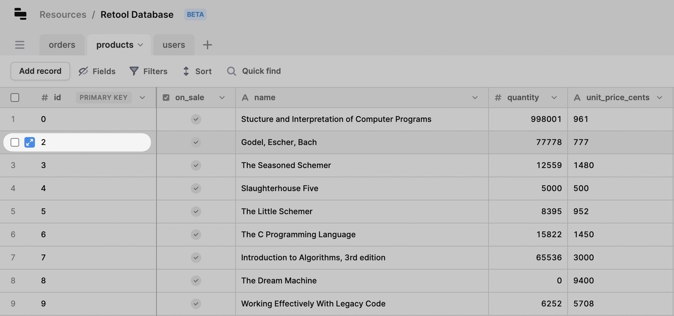674x316 pixels.
Task: Click the Filters funnel icon
Action: pos(134,71)
